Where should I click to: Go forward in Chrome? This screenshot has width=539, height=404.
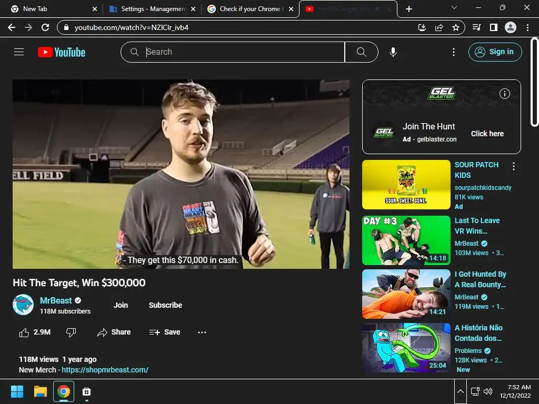tap(28, 27)
